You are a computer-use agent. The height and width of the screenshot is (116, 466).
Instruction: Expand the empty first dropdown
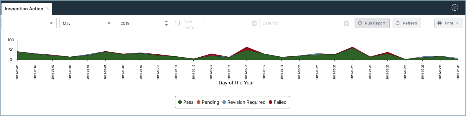pyautogui.click(x=29, y=23)
